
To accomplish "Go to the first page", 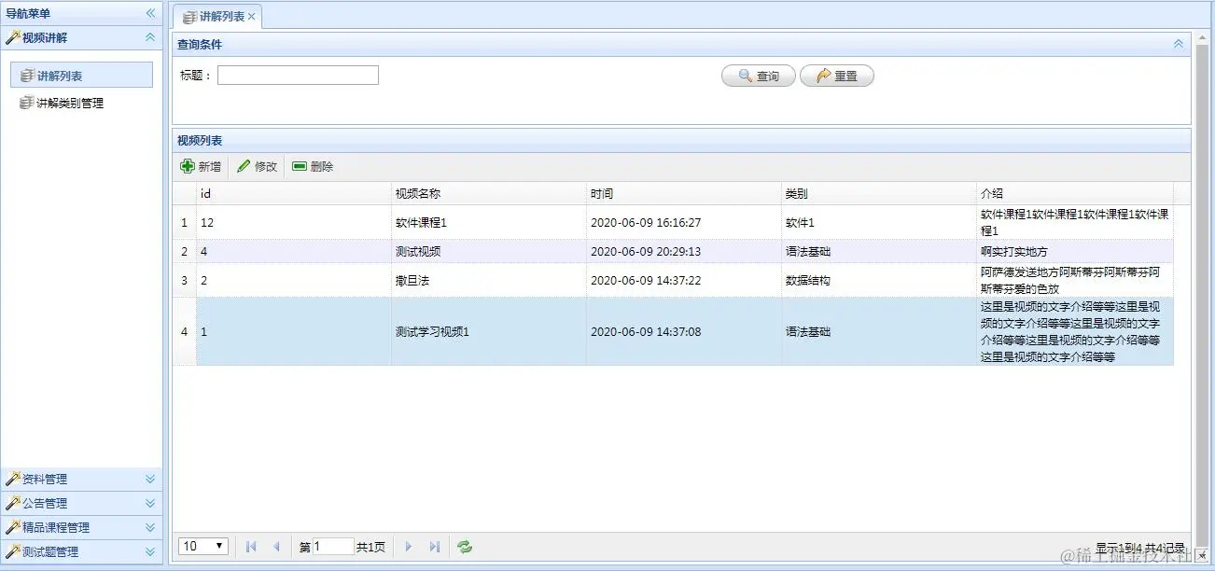I will (251, 547).
